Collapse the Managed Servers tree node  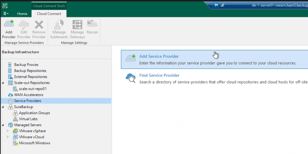[x=3, y=125]
